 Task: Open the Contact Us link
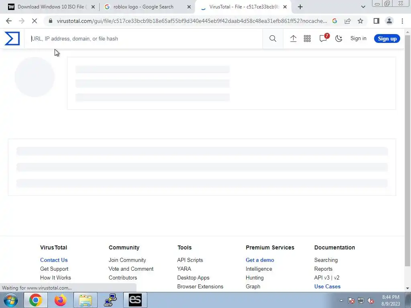[x=54, y=260]
